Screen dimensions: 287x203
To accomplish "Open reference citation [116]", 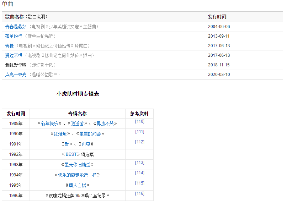I will (140, 193).
